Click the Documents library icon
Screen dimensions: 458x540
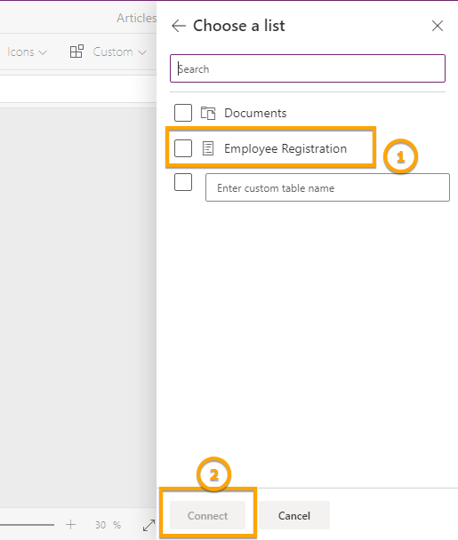click(208, 113)
